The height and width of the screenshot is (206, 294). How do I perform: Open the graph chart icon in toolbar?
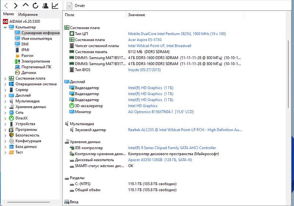55,6
